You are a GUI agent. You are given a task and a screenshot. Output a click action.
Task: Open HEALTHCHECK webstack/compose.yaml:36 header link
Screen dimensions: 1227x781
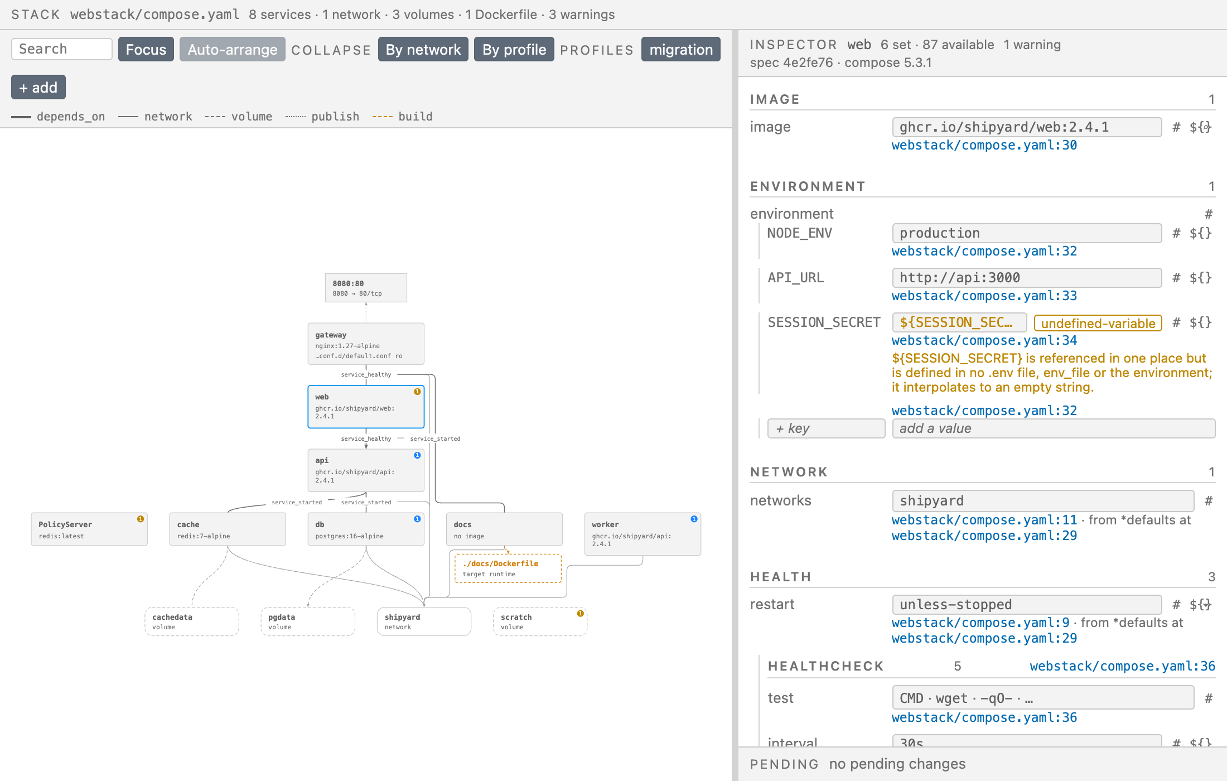pos(1123,666)
